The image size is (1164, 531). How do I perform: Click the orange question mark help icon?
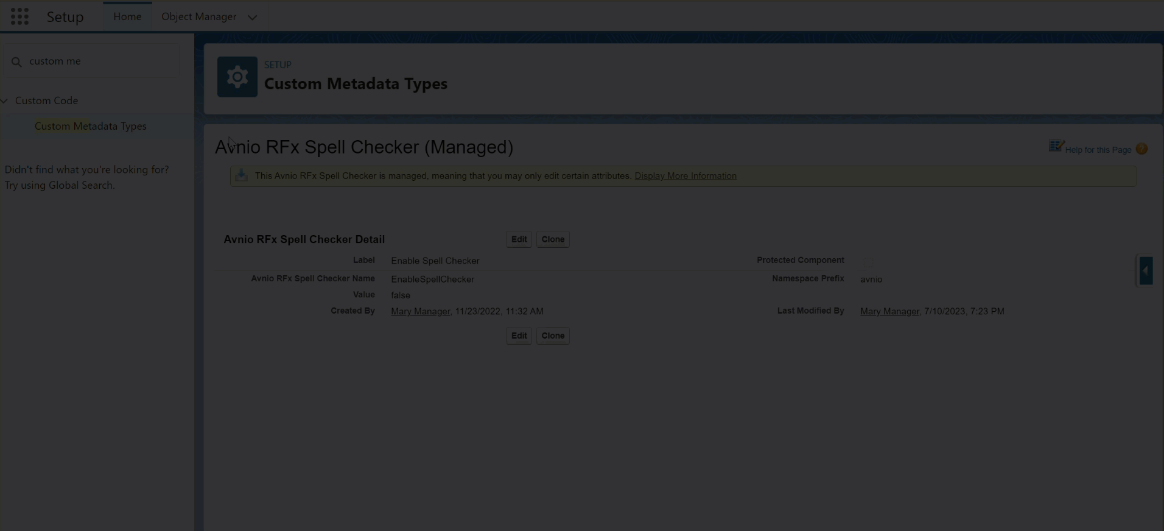click(1141, 149)
